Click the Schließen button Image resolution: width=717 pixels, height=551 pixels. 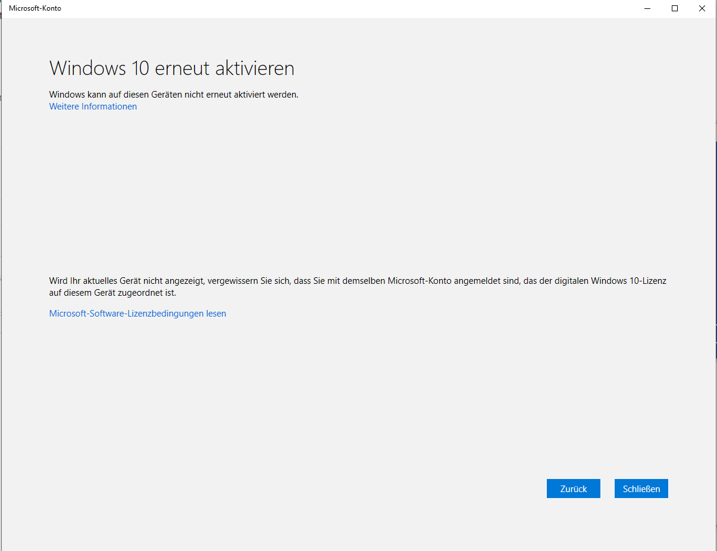coord(641,489)
